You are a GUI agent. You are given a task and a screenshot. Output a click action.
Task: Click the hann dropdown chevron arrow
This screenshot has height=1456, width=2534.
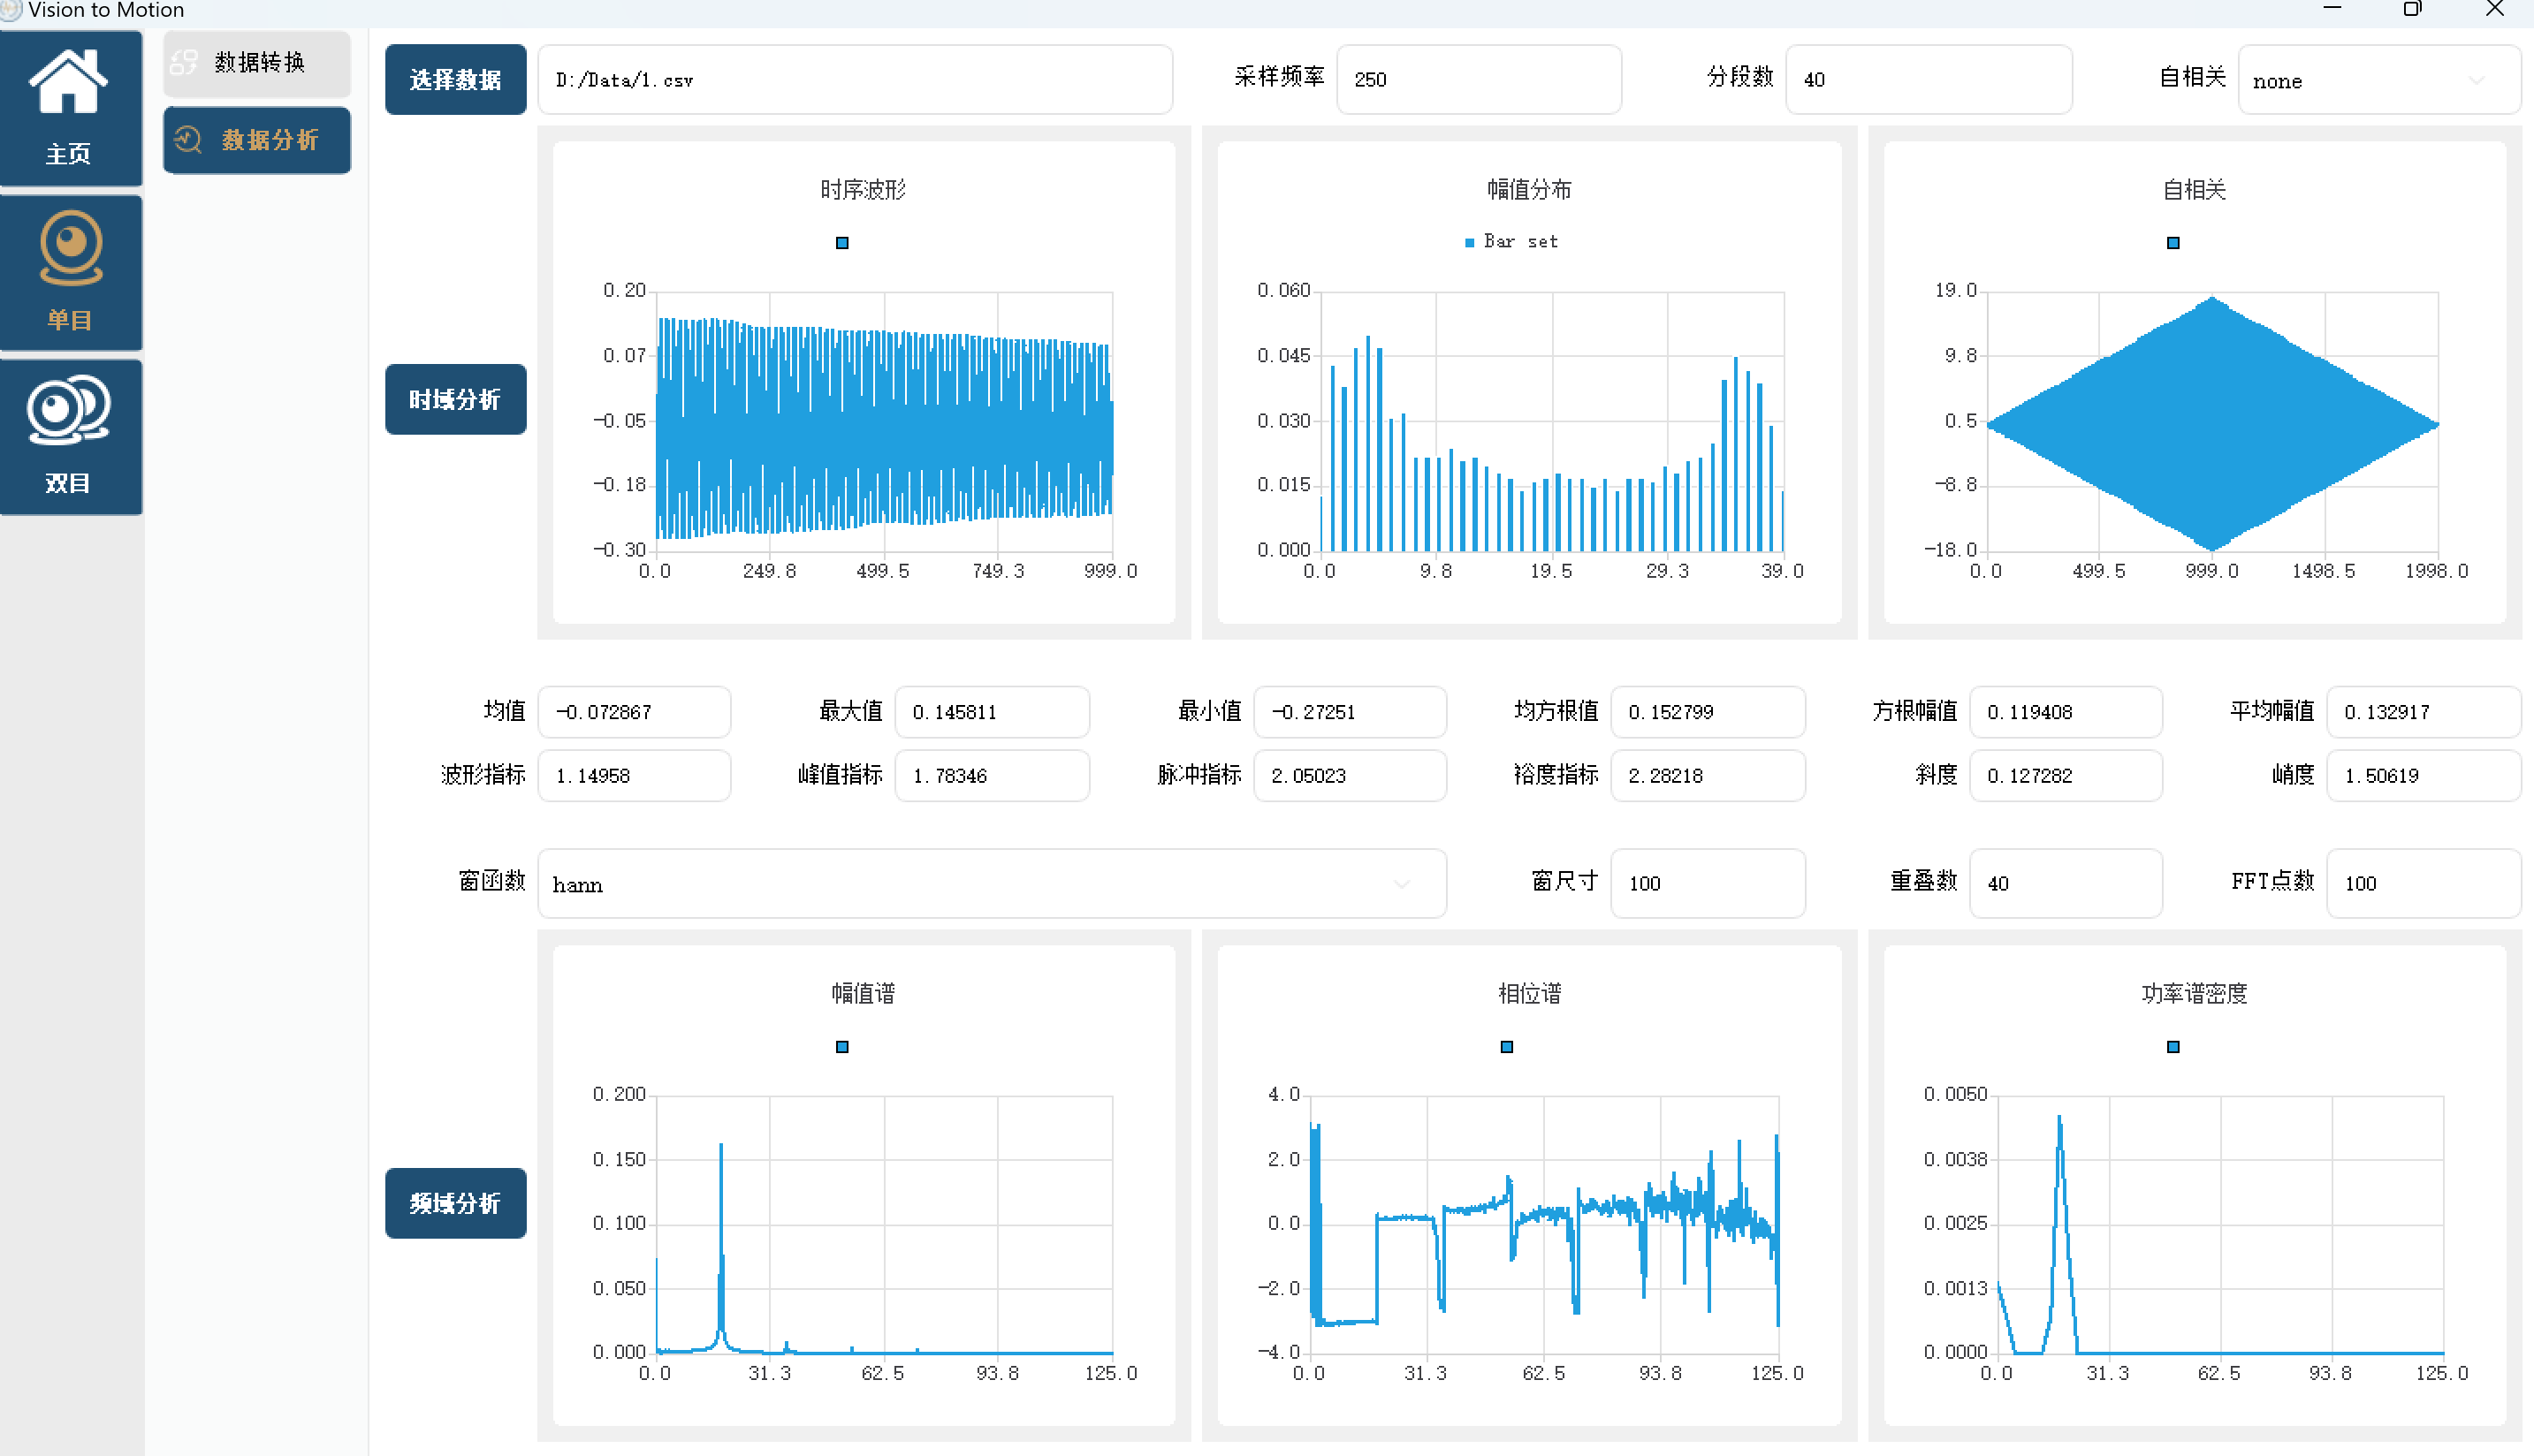click(x=1402, y=884)
